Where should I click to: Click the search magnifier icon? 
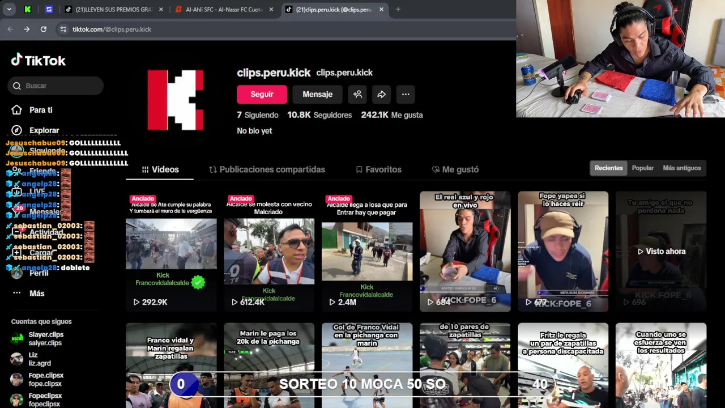[17, 86]
